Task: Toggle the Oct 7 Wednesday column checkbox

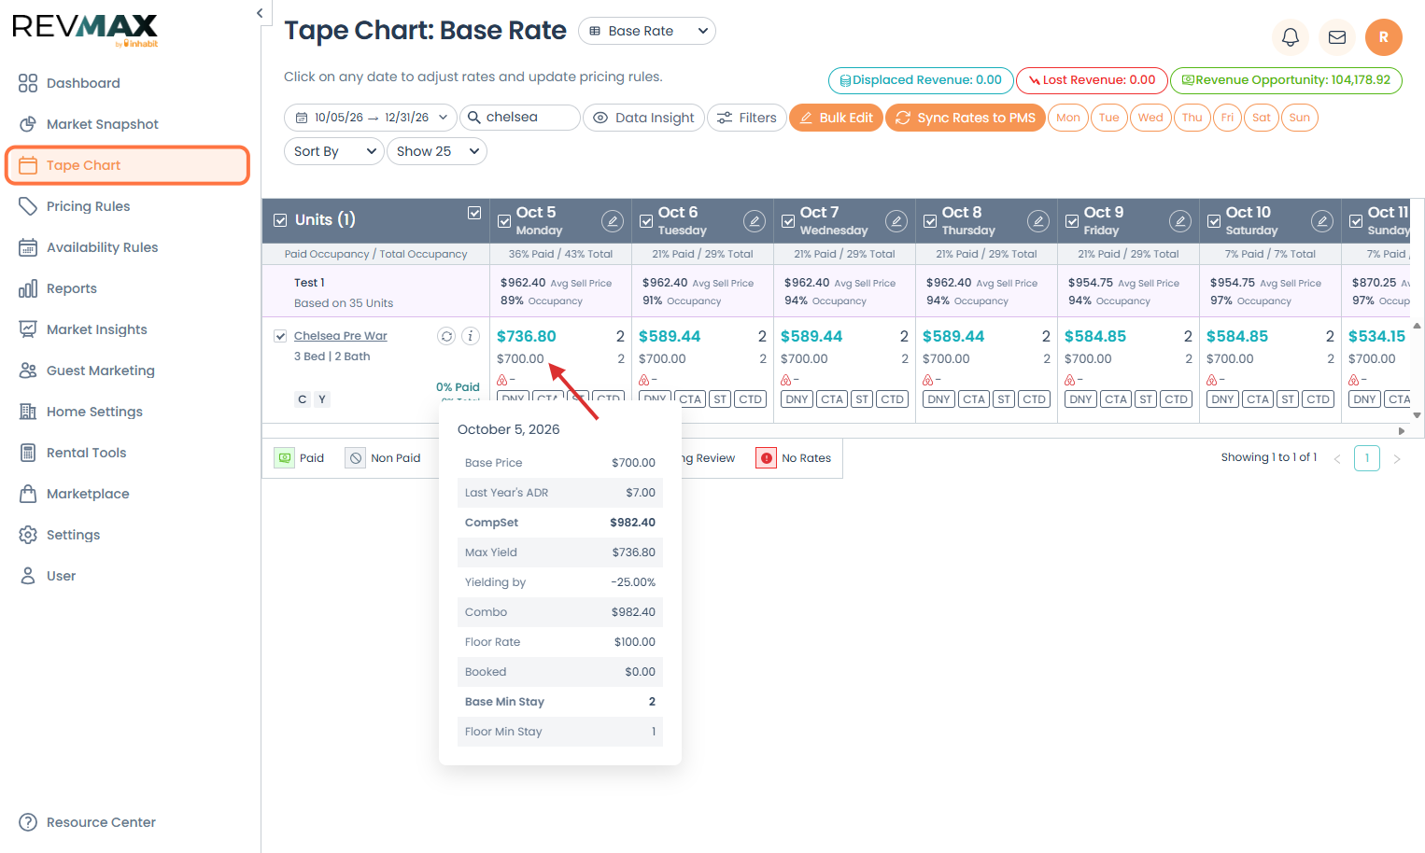Action: click(788, 222)
